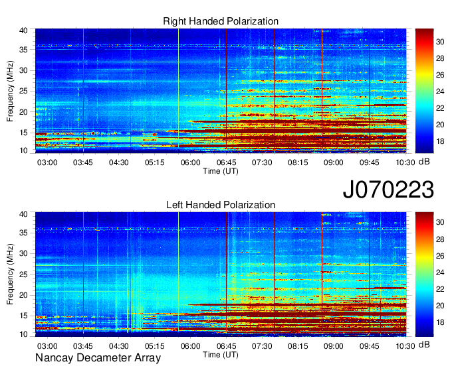Click Time (UT) label under Right Handed plot

point(221,171)
